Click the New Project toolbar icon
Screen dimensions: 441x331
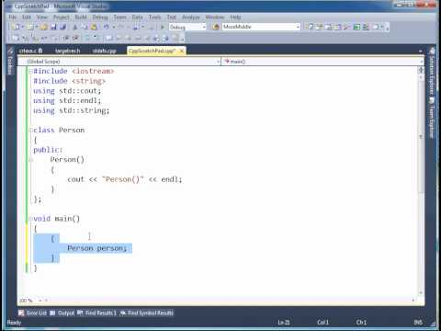(x=16, y=28)
